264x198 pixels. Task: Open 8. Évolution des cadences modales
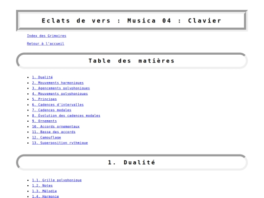(x=66, y=116)
